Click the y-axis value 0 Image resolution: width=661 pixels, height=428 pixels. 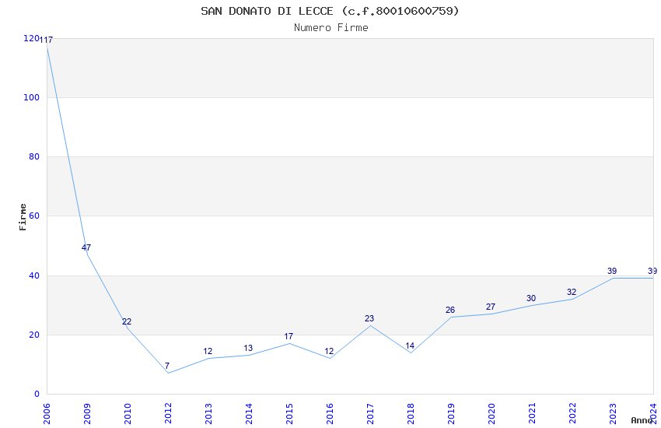tap(37, 395)
